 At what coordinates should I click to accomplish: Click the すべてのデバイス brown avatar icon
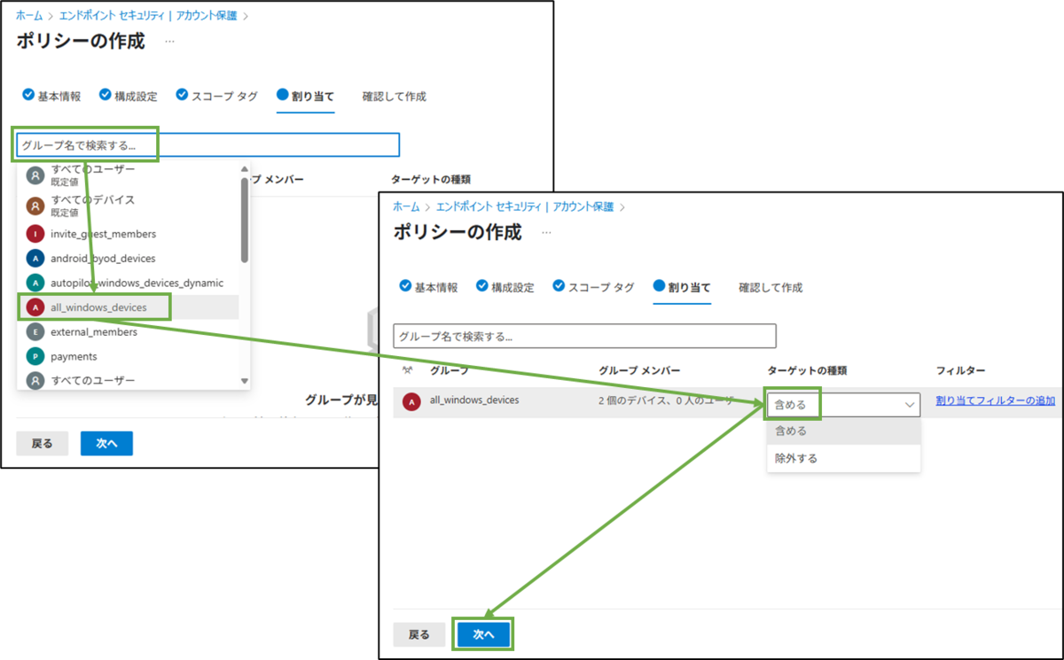click(35, 206)
